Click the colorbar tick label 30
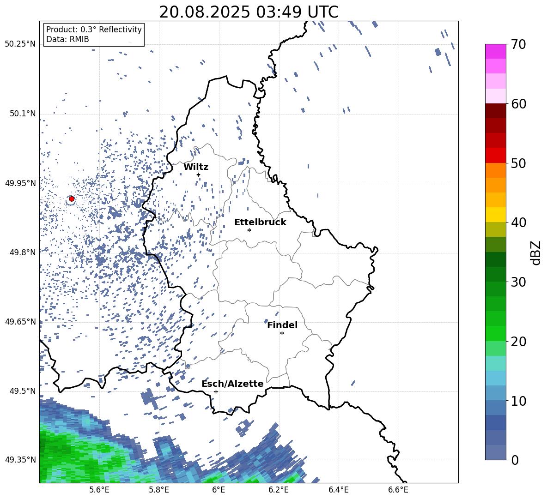 coord(518,282)
